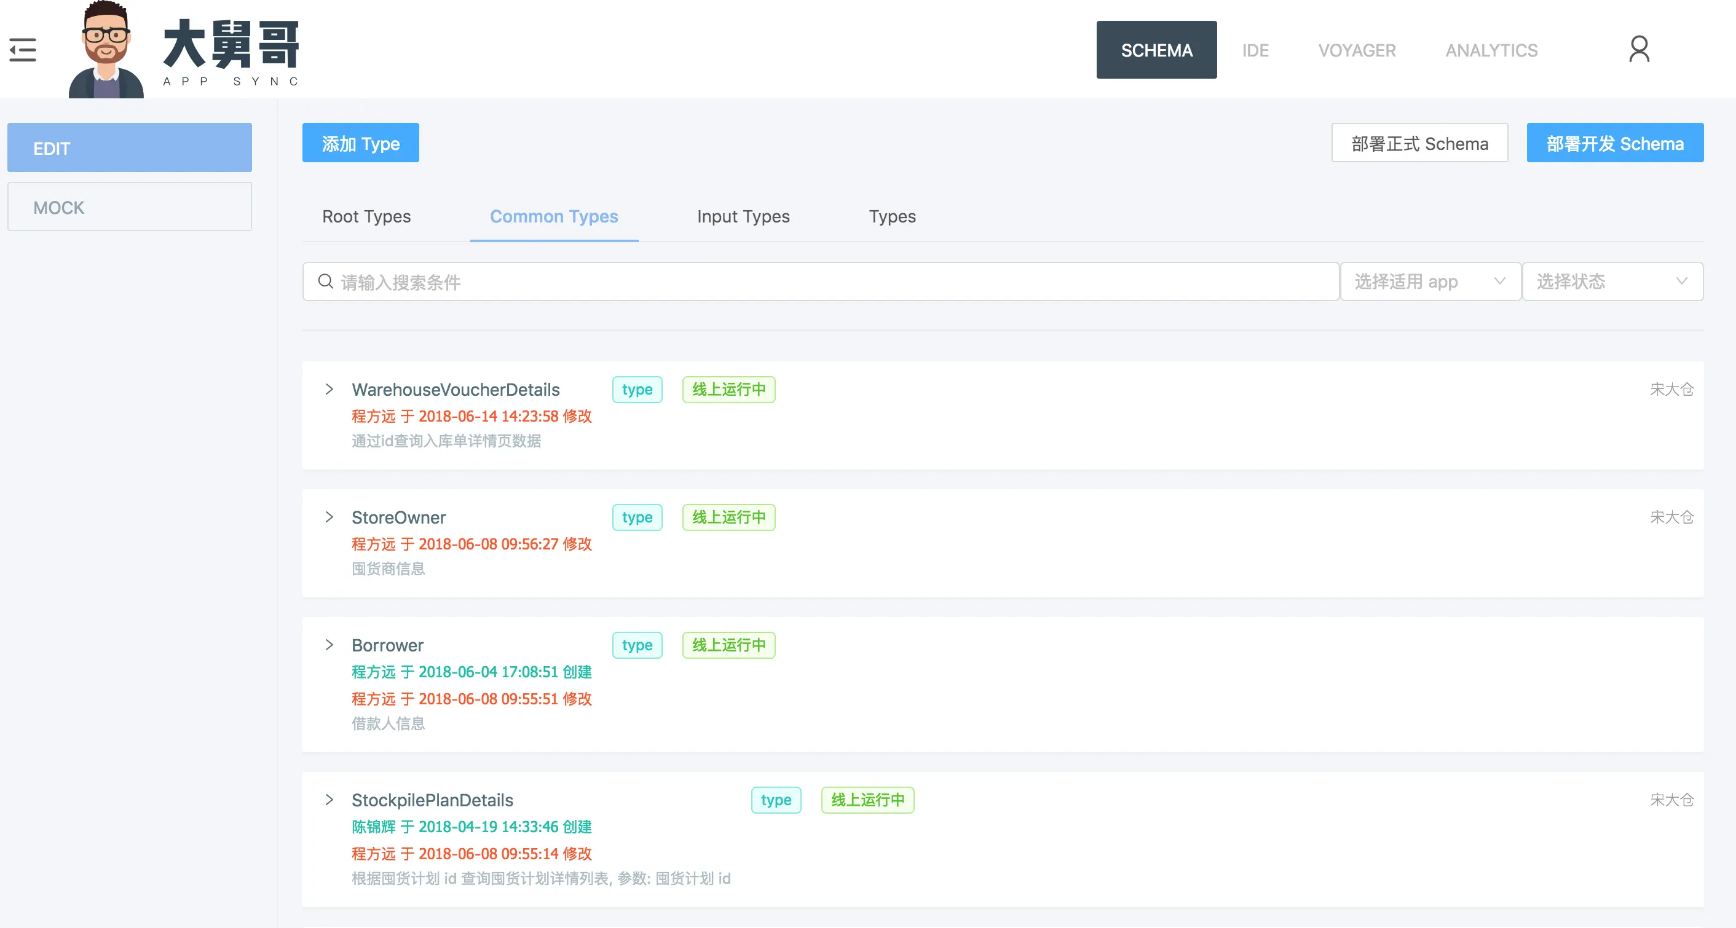Screen dimensions: 1736x928
Task: Expand the Borrower row
Action: 329,646
